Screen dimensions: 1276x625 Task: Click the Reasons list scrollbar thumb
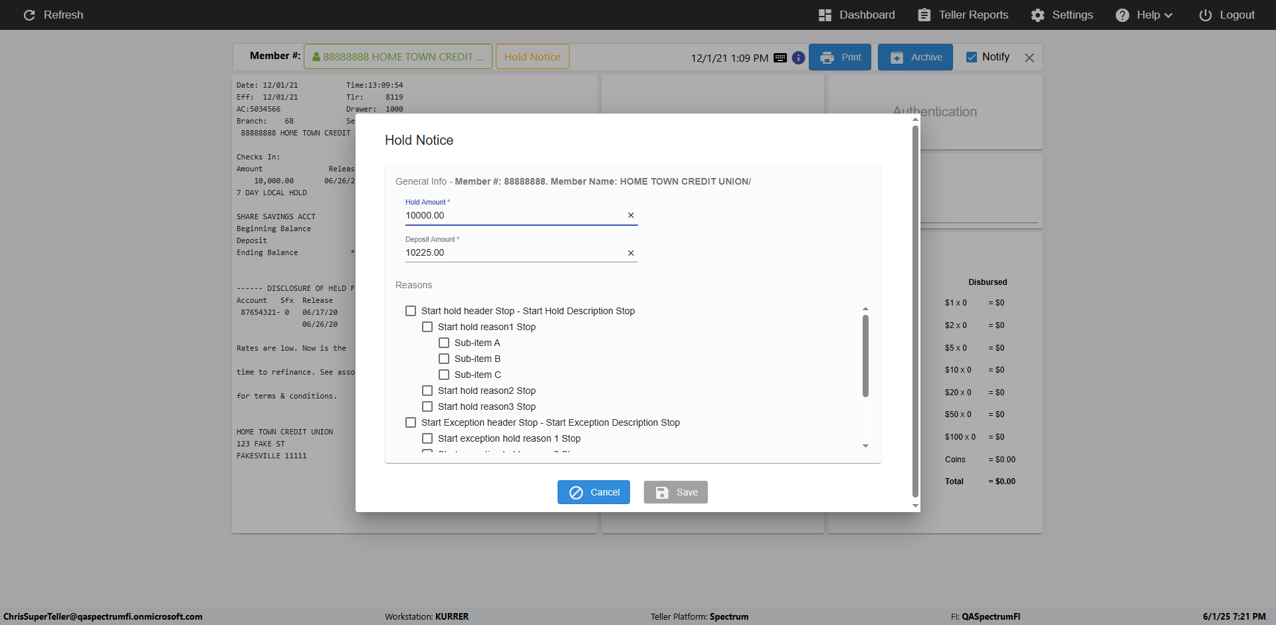[865, 356]
